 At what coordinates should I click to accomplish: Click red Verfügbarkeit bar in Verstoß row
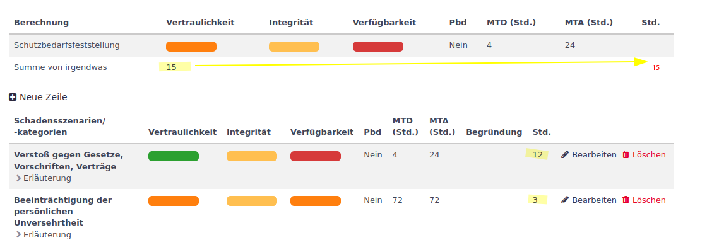coord(316,156)
